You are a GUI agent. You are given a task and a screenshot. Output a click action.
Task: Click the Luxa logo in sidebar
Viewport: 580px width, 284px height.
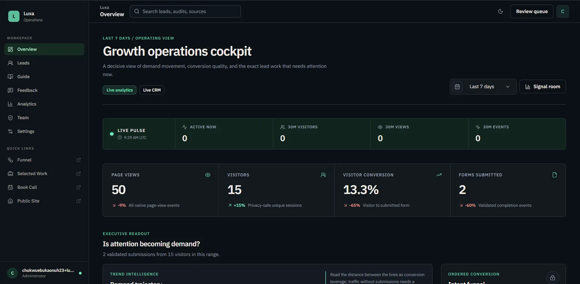coord(14,16)
